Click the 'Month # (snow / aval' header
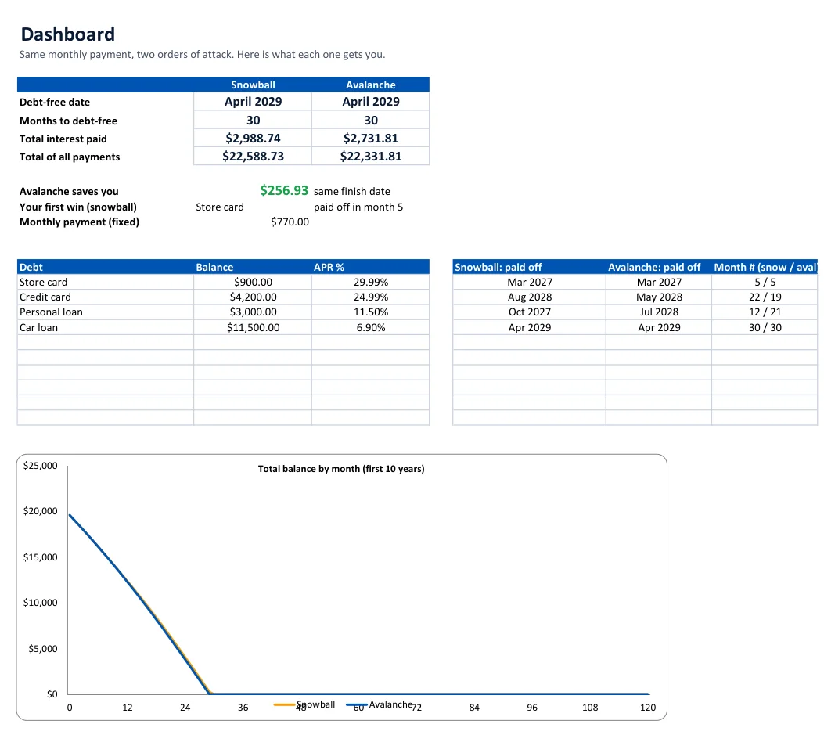This screenshot has width=824, height=735. [x=765, y=267]
